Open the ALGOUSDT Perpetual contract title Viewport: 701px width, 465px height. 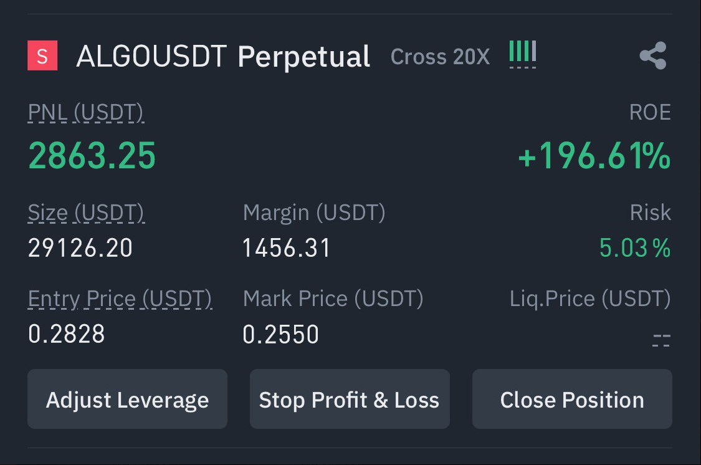click(x=223, y=57)
